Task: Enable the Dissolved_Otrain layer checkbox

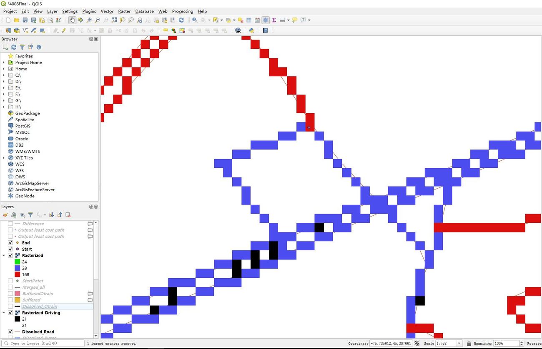Action: (x=10, y=307)
